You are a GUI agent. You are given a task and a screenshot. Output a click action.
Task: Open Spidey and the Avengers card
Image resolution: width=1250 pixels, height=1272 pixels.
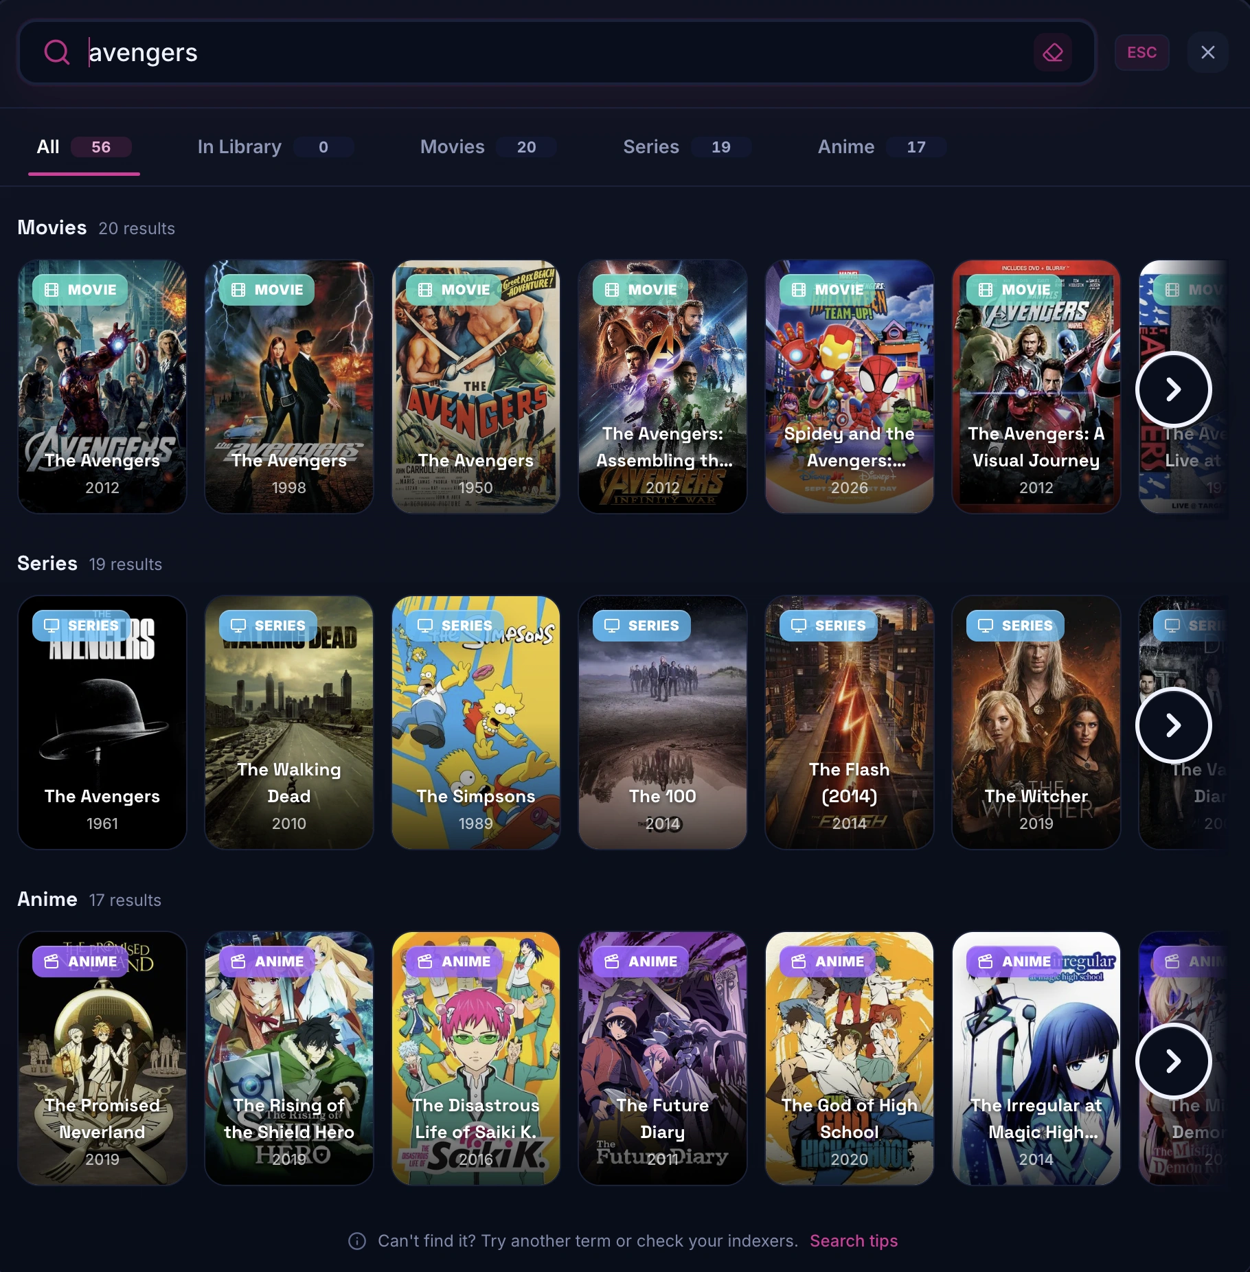[850, 387]
